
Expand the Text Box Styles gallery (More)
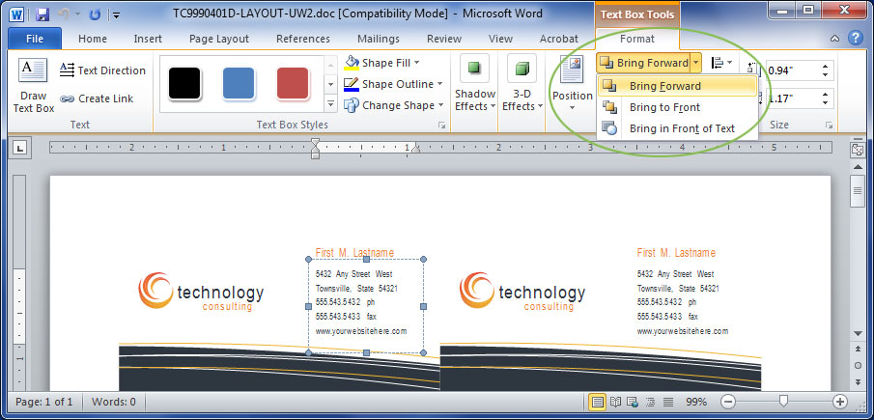coord(330,104)
